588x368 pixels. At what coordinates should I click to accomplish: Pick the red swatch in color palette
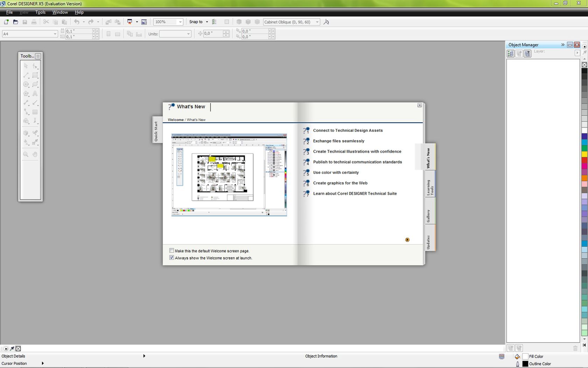click(x=584, y=160)
